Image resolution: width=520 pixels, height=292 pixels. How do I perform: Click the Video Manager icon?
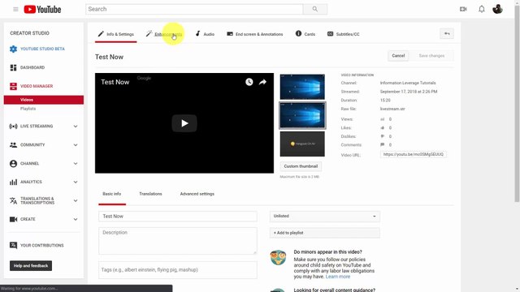click(x=13, y=86)
